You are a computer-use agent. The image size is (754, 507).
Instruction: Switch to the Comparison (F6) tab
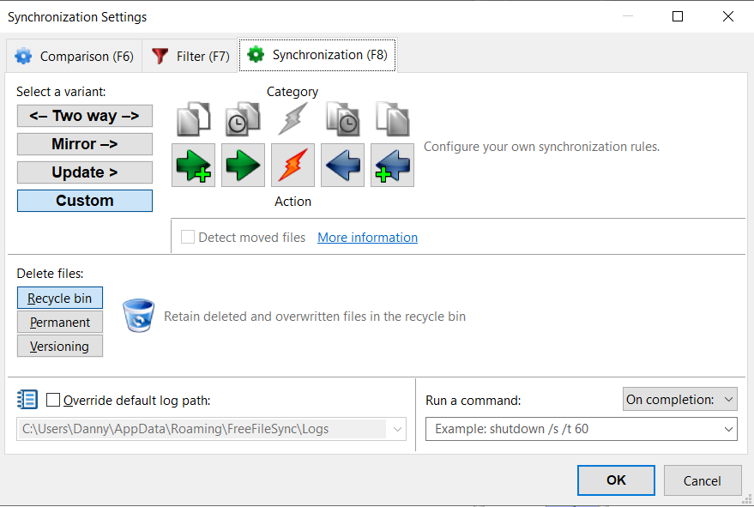74,56
